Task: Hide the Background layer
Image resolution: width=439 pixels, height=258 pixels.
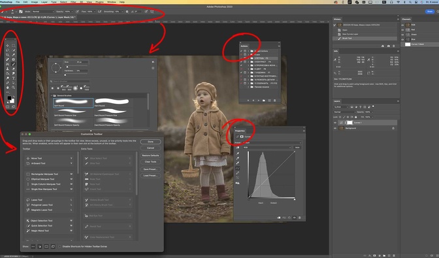Action: coord(335,128)
